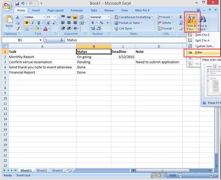Decrease font size with Shrink Font
This screenshot has height=180, width=221.
[54, 23]
